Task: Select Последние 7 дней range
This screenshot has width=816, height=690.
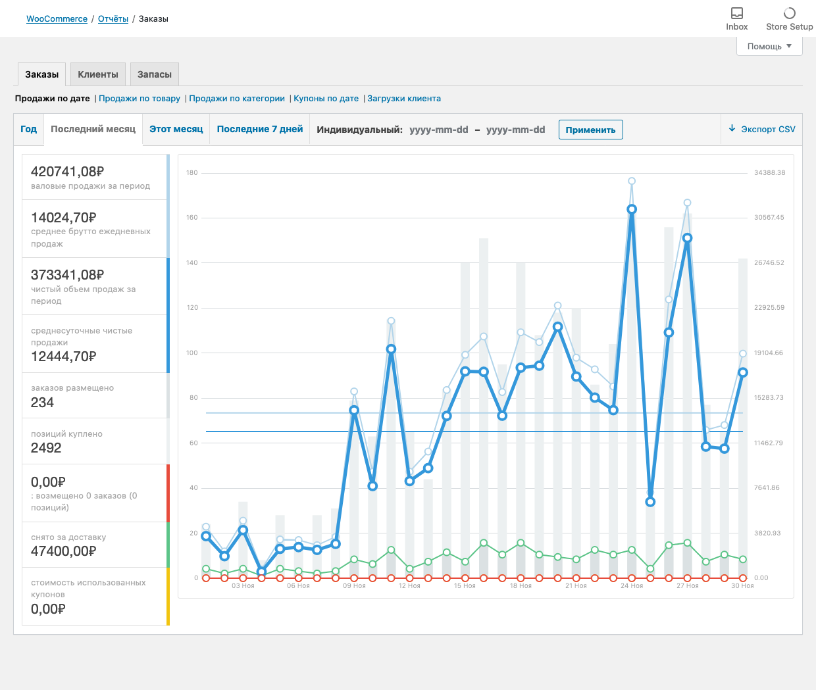Action: point(260,129)
